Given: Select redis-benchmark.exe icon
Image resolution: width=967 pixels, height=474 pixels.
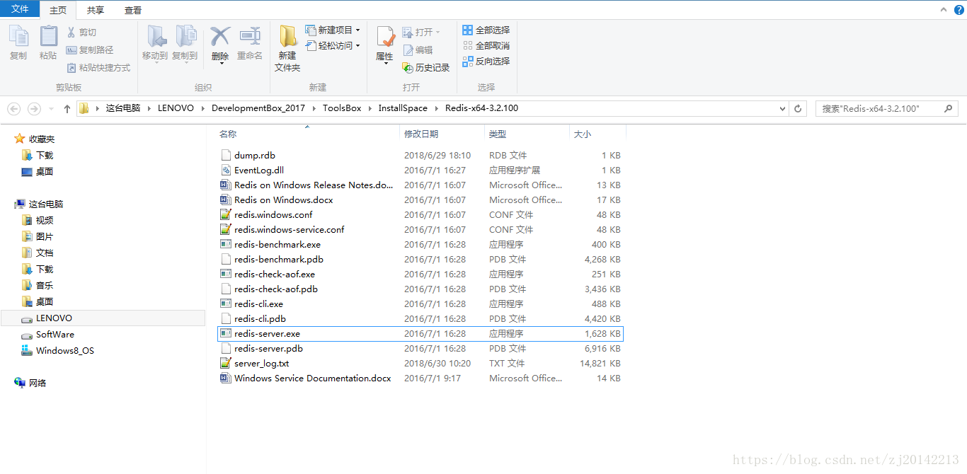Looking at the screenshot, I should tap(226, 244).
